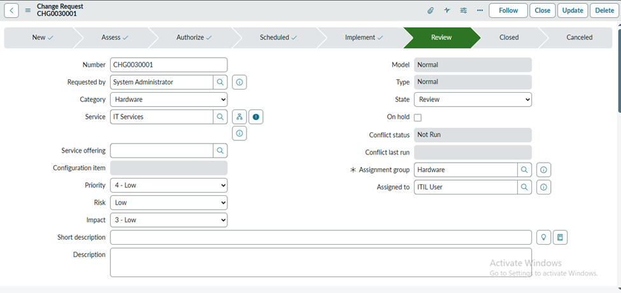Select the Closed stage in workflow bar

[509, 37]
